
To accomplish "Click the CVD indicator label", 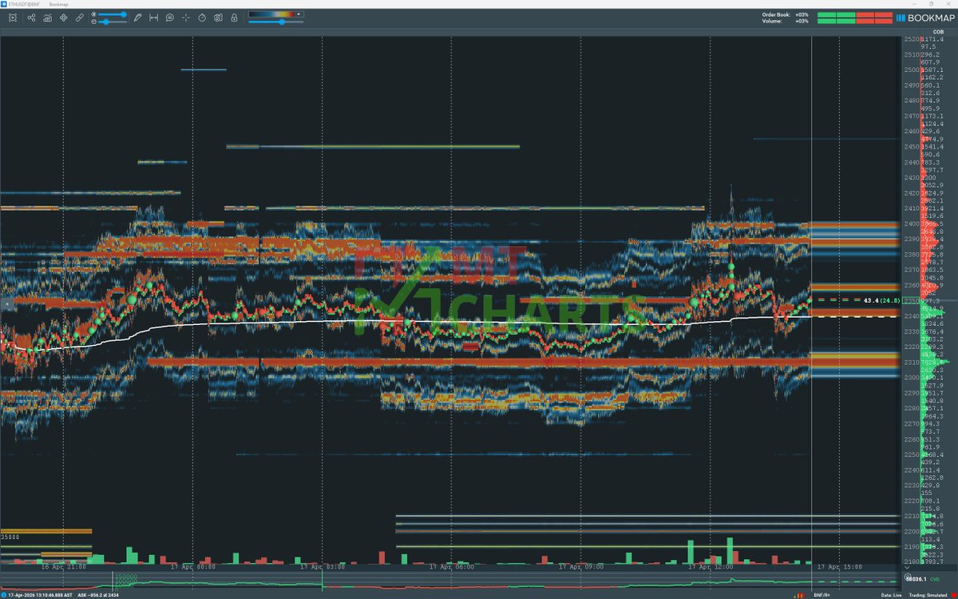I will 935,578.
